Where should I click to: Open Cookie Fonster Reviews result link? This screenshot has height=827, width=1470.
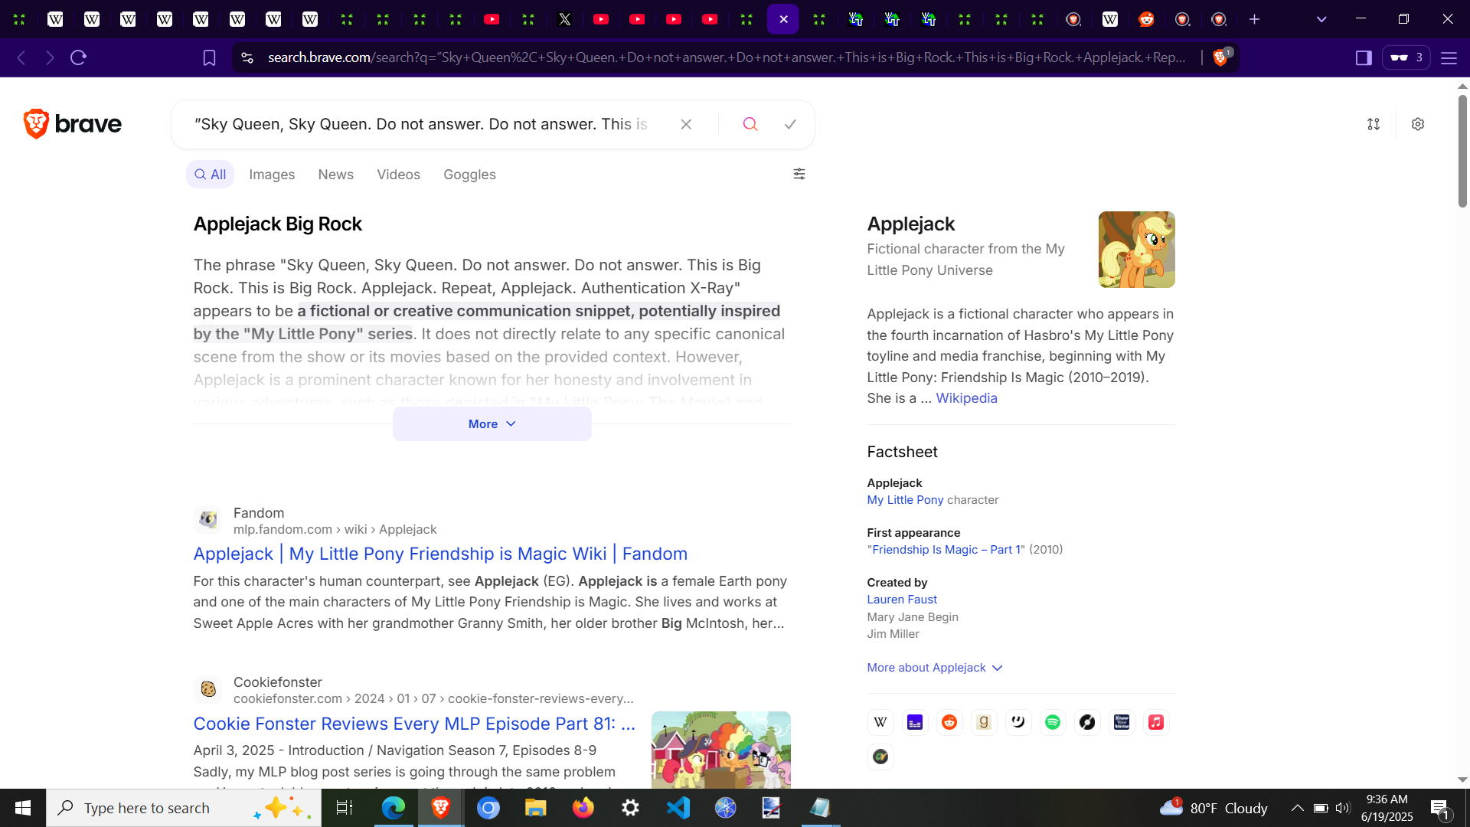tap(414, 724)
